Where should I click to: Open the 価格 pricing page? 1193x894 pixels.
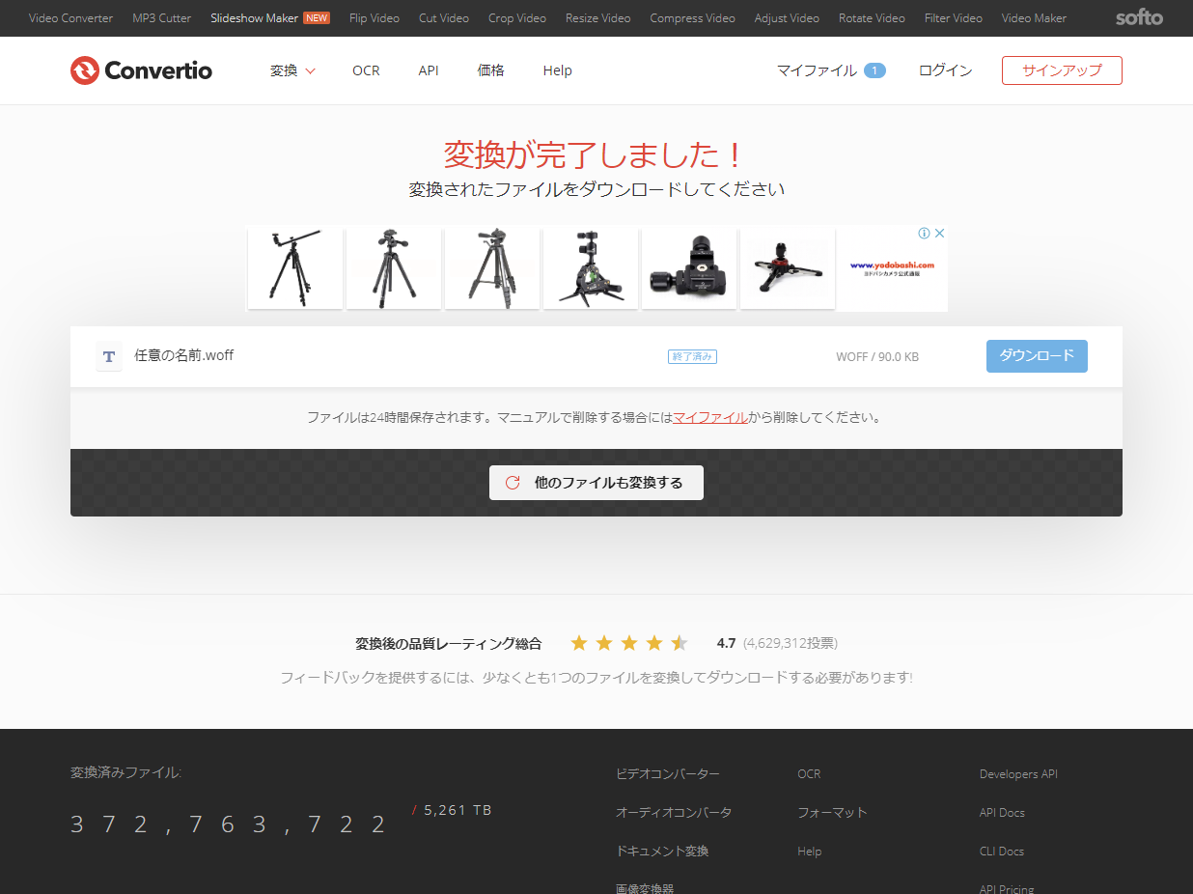point(490,70)
